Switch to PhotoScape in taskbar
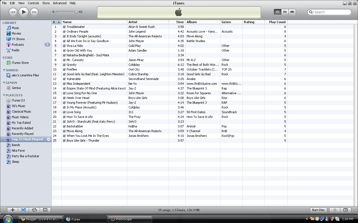 (130, 219)
